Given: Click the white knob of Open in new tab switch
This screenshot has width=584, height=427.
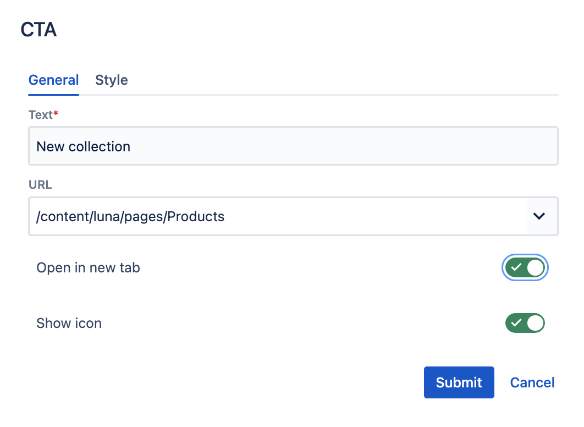Looking at the screenshot, I should tap(535, 267).
